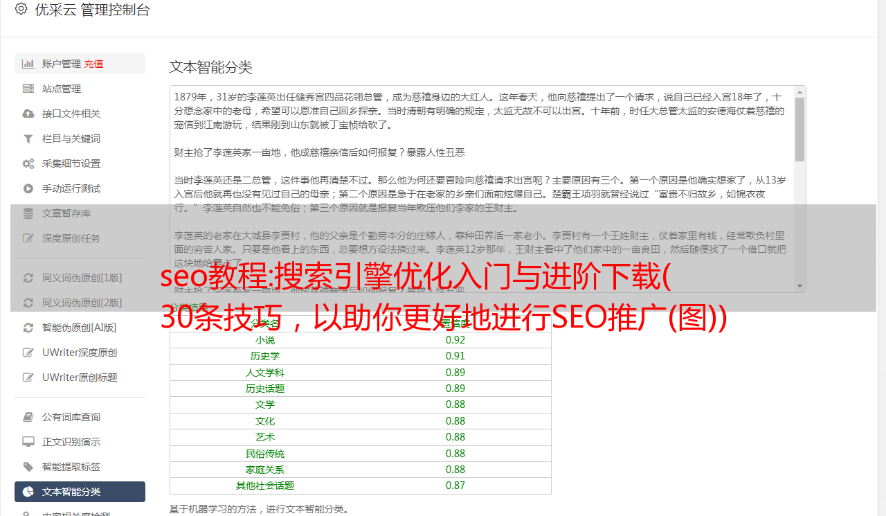Click the cloud upload icon for 接口文件相关
The image size is (886, 516).
[x=28, y=114]
